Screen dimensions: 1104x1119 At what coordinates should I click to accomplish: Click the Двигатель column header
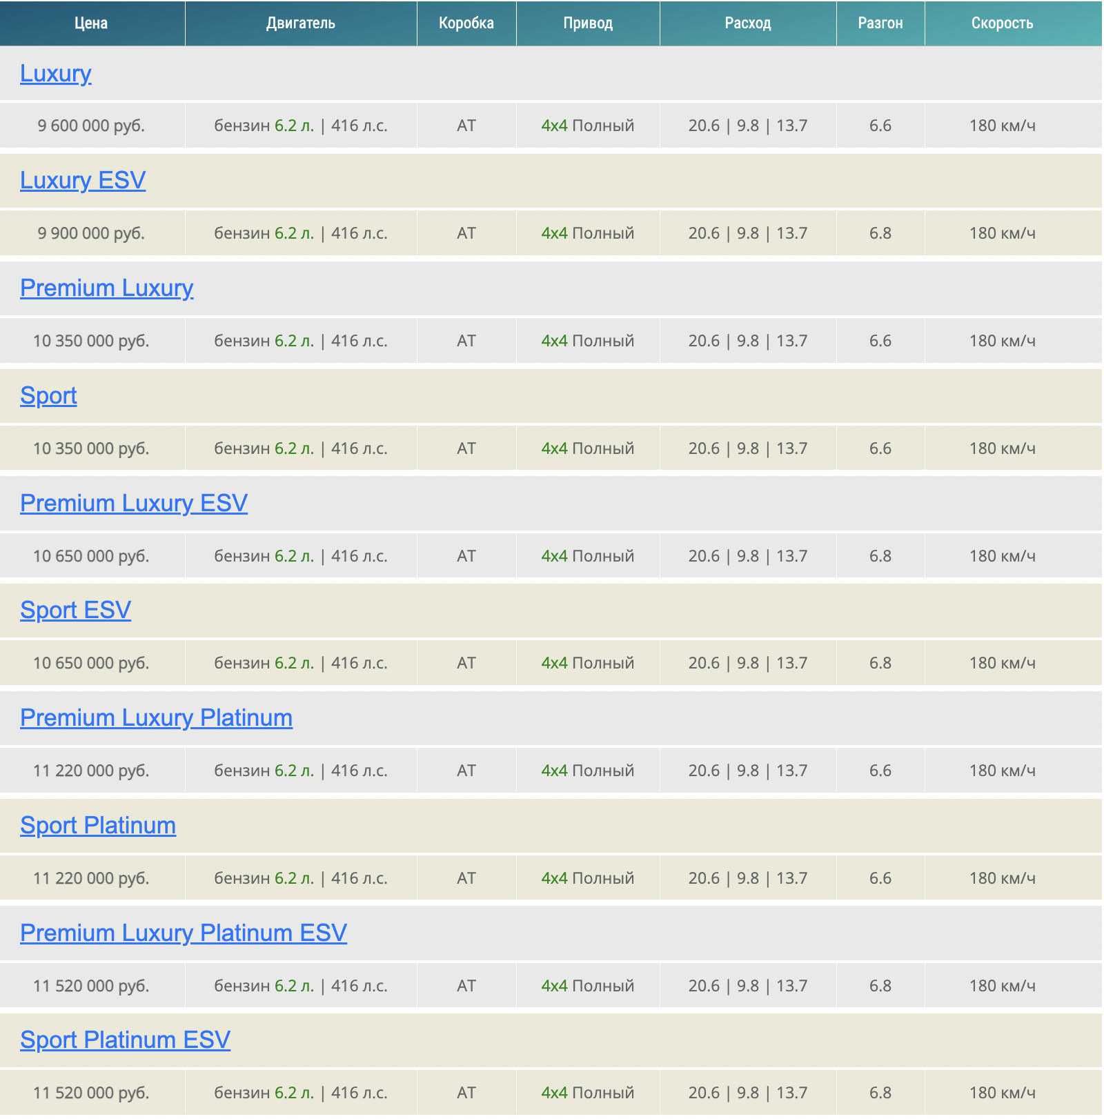click(301, 23)
